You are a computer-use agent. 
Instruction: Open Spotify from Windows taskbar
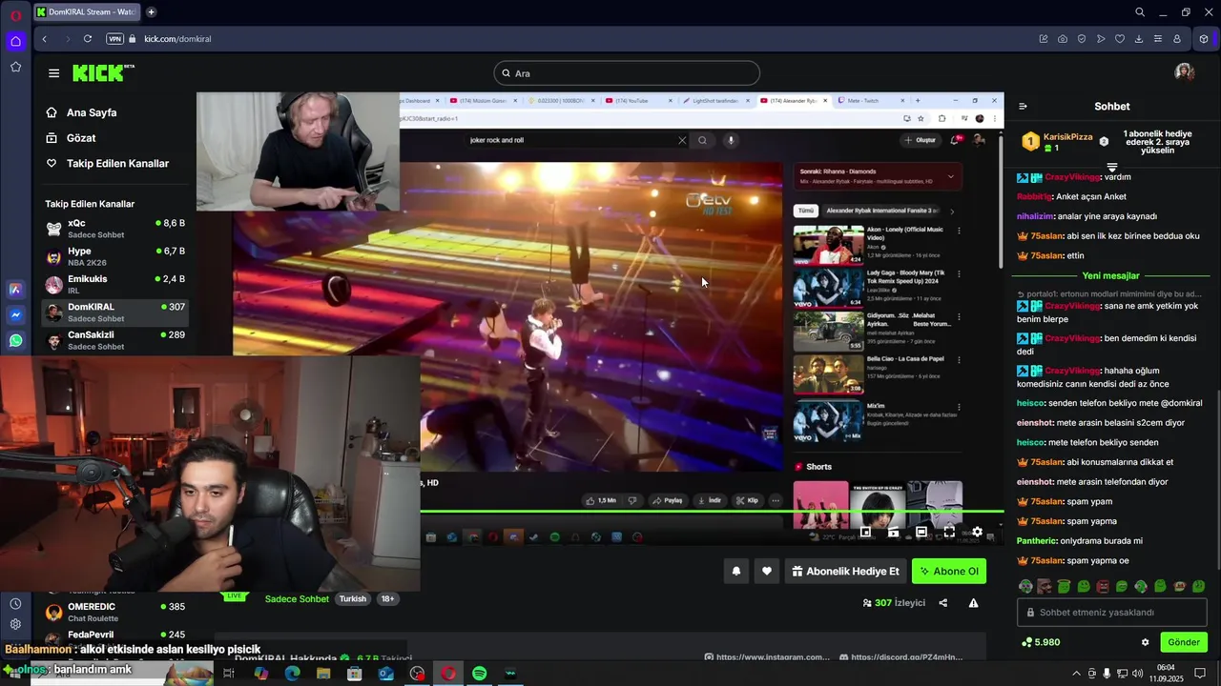click(x=480, y=674)
